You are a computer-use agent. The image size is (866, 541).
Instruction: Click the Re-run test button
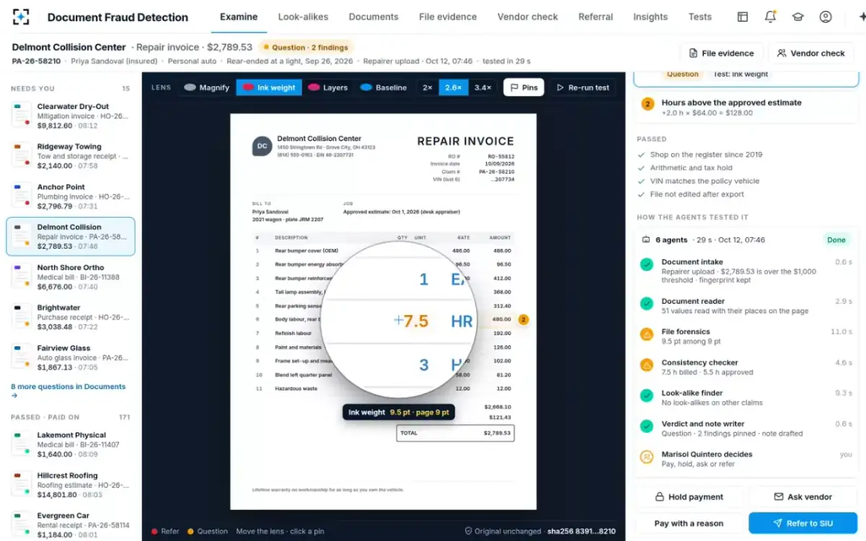click(x=582, y=87)
